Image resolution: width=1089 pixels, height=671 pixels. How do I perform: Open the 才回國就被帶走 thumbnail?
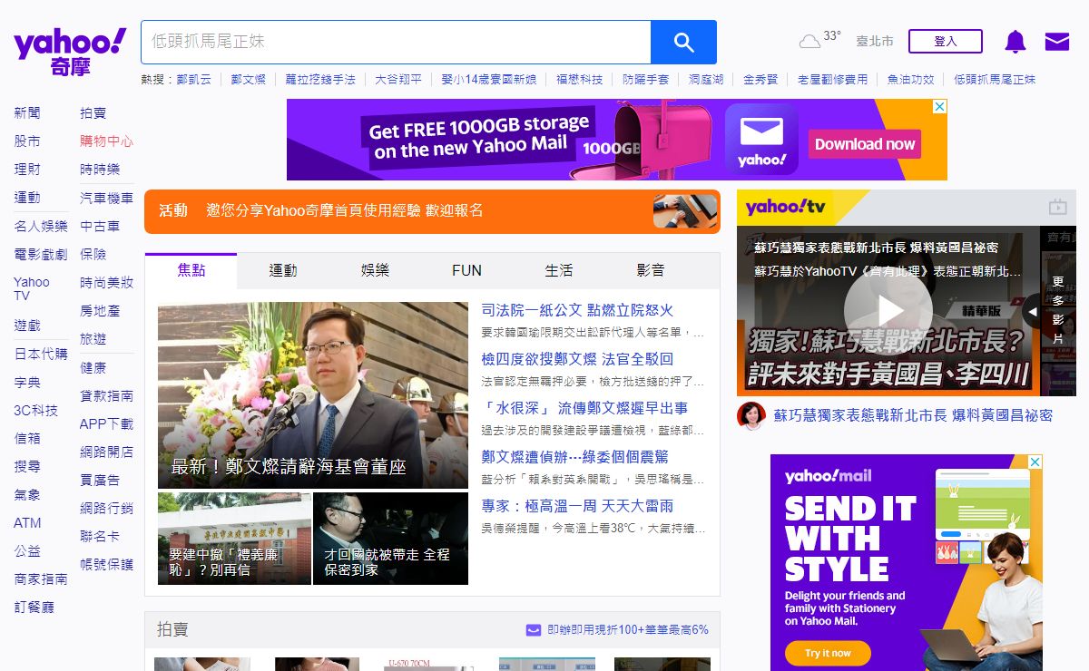pos(391,539)
